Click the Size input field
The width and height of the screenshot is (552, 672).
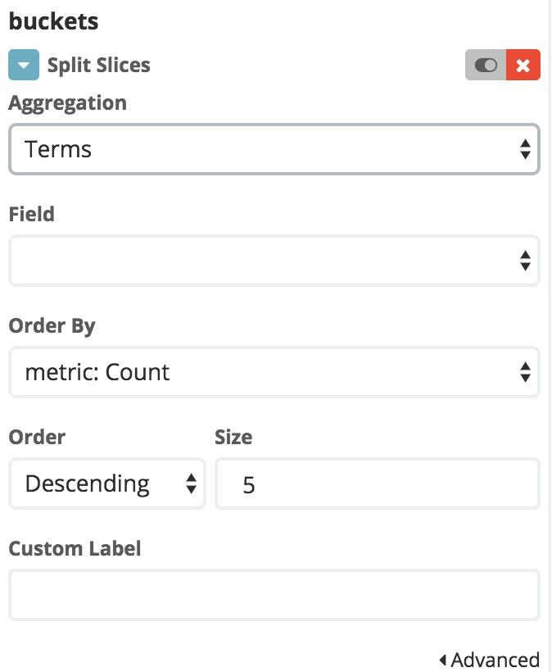click(x=377, y=484)
